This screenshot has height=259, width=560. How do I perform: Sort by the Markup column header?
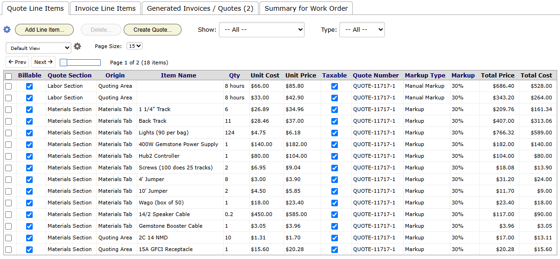point(463,76)
